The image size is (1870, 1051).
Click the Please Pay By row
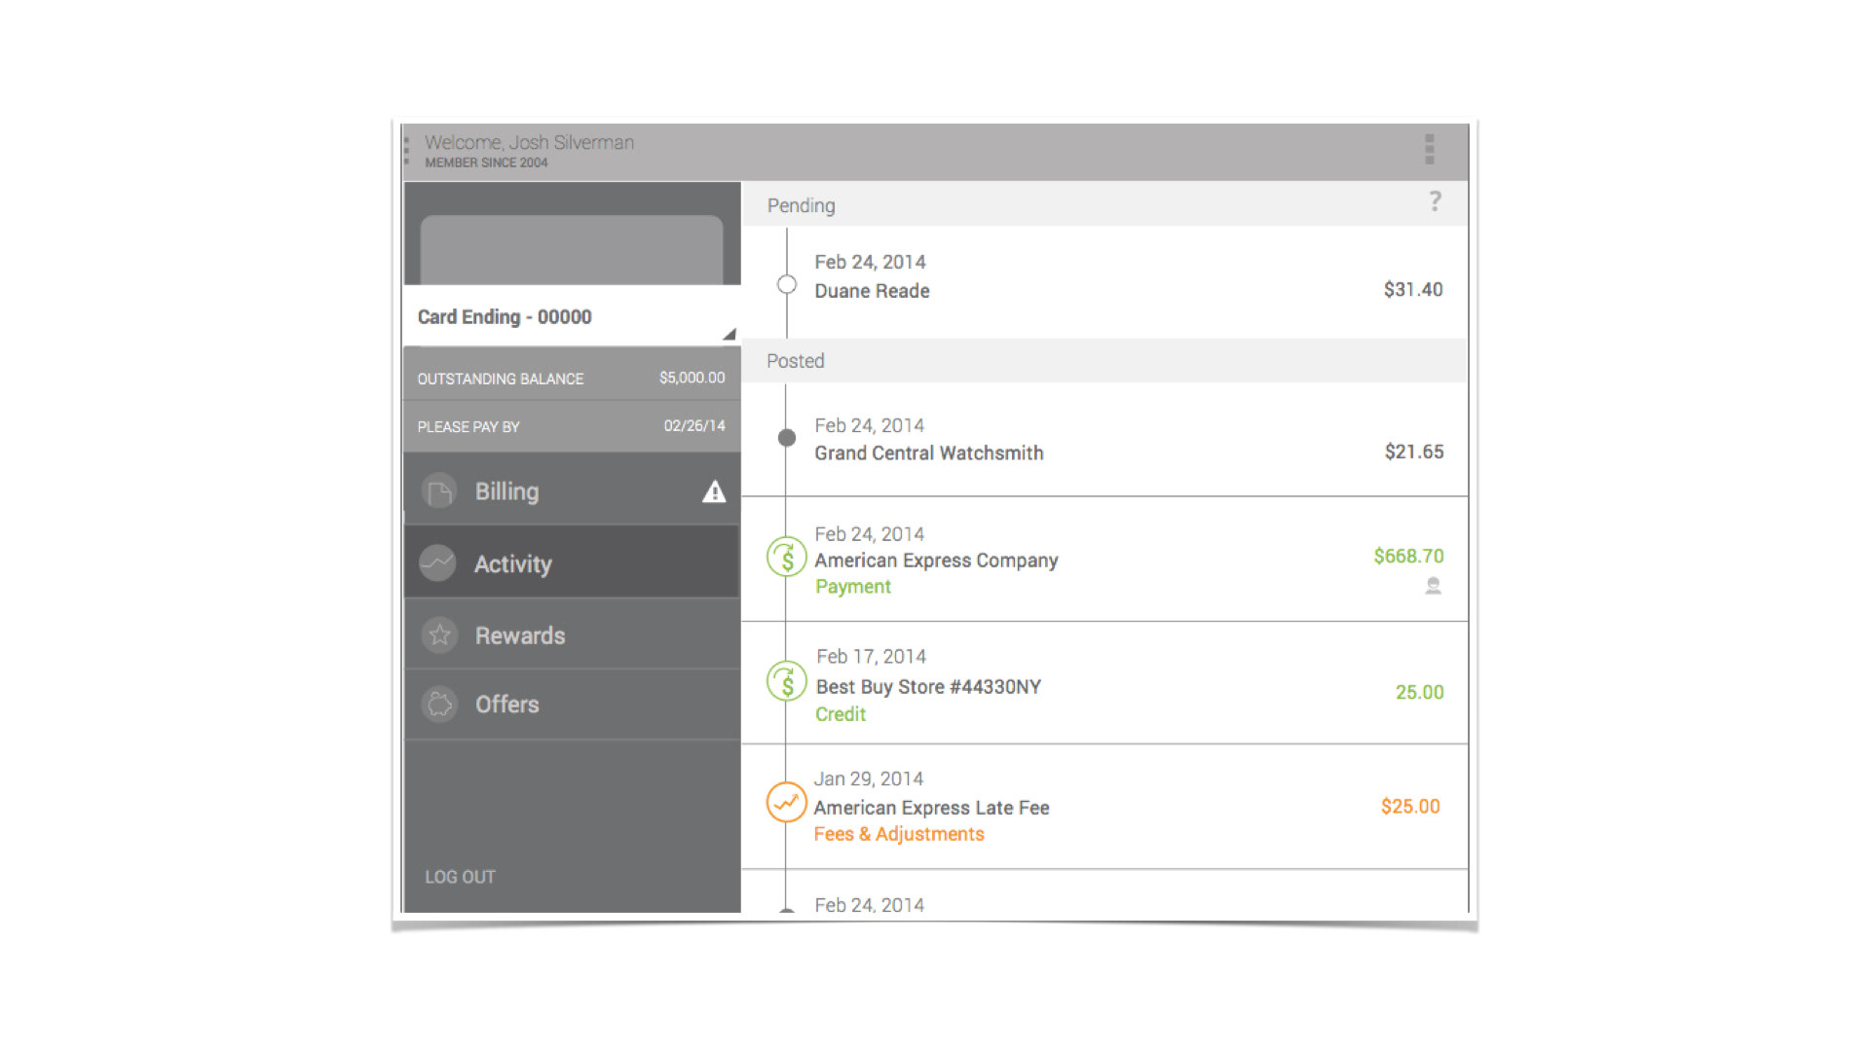(x=572, y=426)
